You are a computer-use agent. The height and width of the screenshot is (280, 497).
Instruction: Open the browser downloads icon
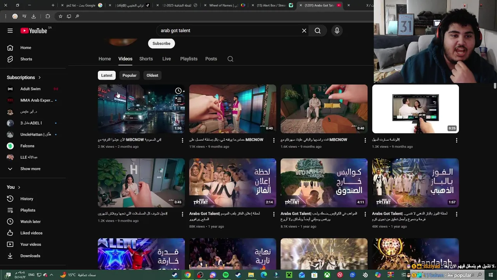tap(33, 16)
